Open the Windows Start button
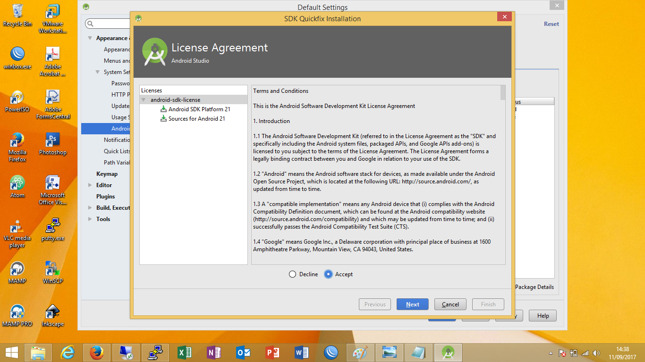This screenshot has height=362, width=645. click(11, 353)
